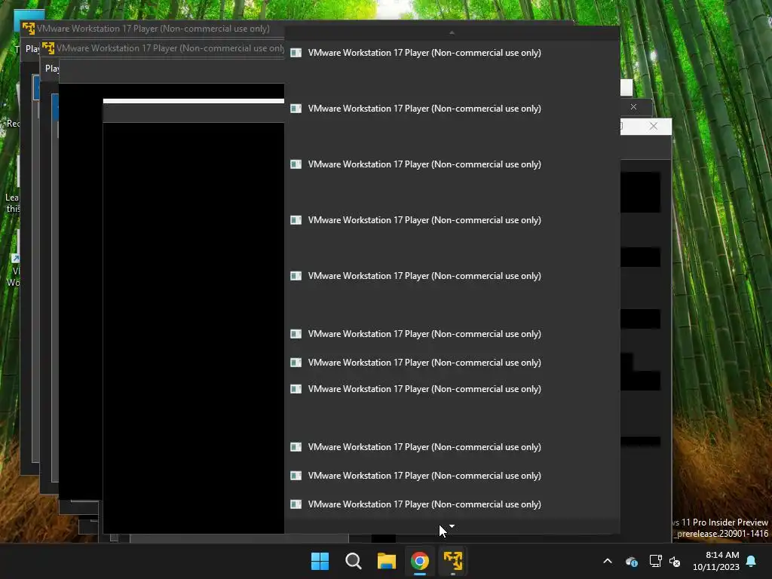Select the bottommost VMware Workstation entry in the list
This screenshot has width=772, height=579.
(x=452, y=504)
